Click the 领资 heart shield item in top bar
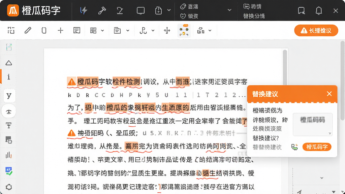 (189, 16)
